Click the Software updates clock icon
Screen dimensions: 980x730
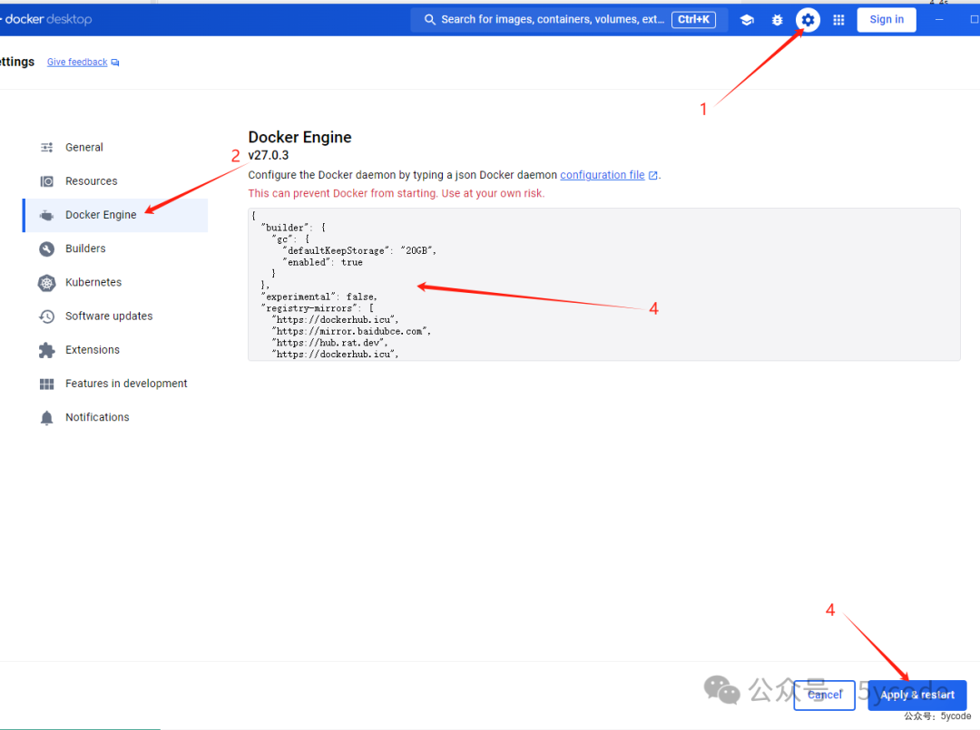(46, 316)
